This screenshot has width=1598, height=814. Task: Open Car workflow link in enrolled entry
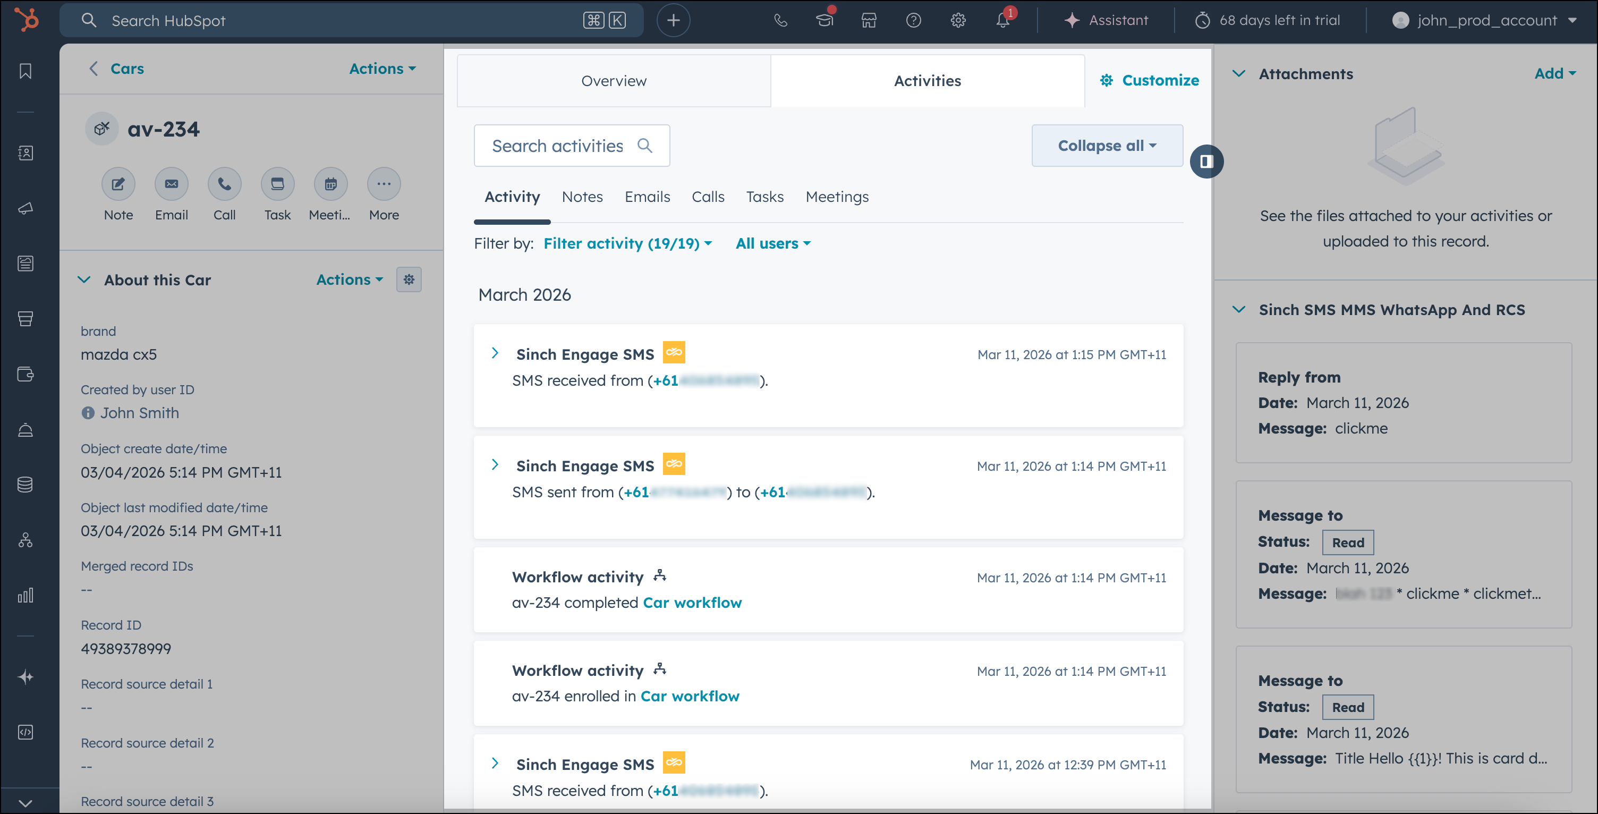coord(690,696)
